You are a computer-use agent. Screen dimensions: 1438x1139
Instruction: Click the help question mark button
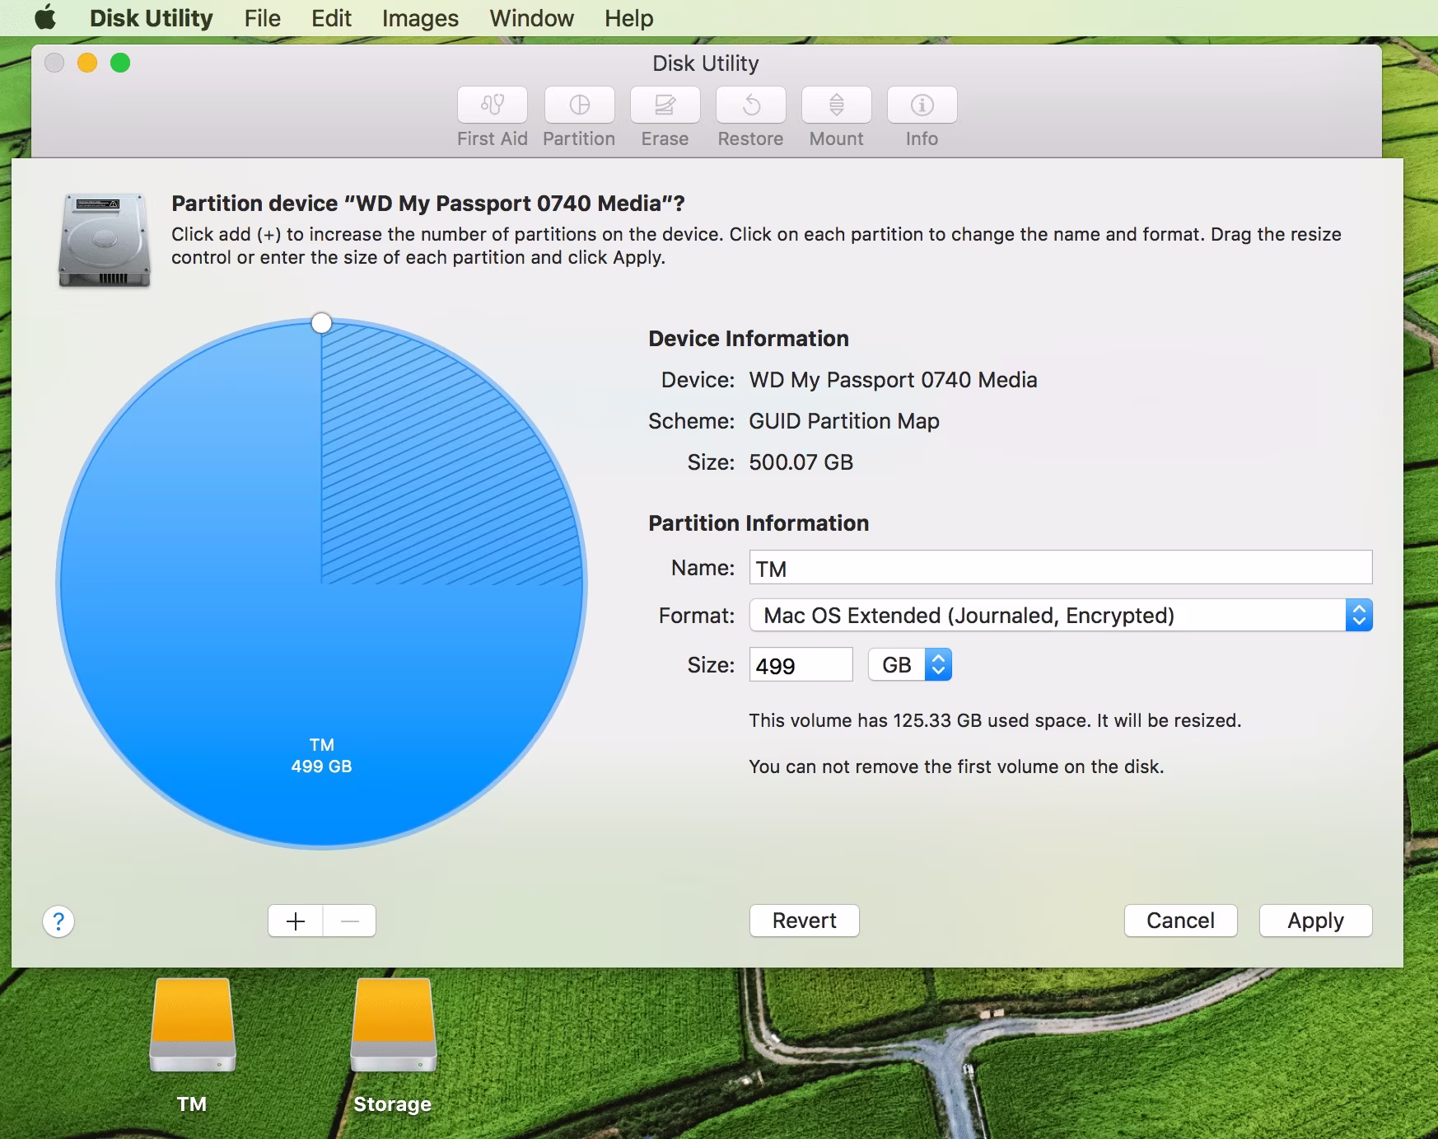[58, 921]
